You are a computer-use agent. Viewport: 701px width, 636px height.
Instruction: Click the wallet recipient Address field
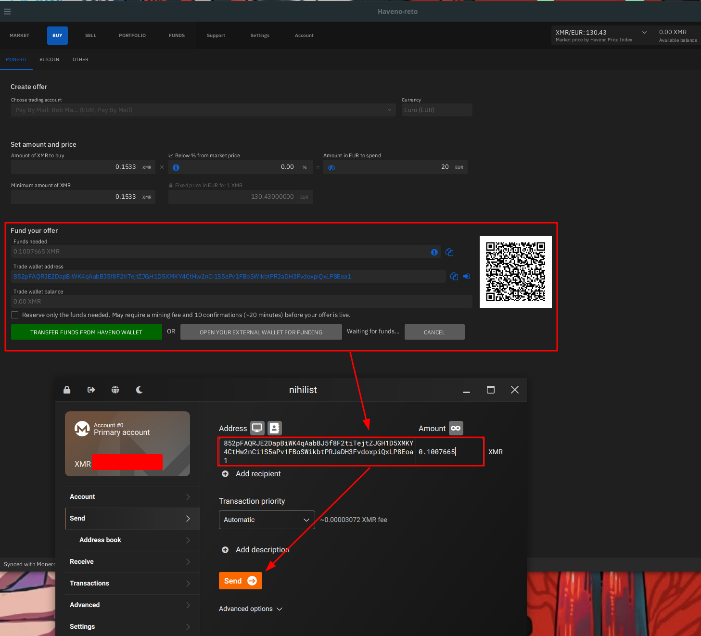coord(318,452)
